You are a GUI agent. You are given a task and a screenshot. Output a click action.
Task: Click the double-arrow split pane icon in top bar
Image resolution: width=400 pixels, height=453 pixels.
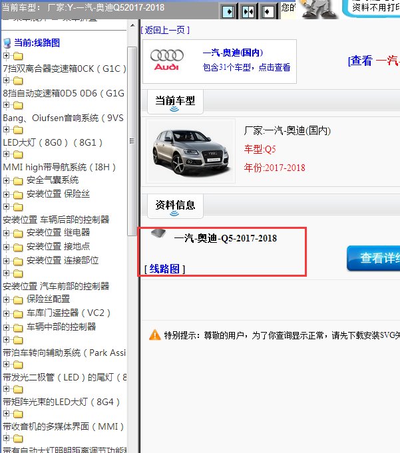coord(248,11)
